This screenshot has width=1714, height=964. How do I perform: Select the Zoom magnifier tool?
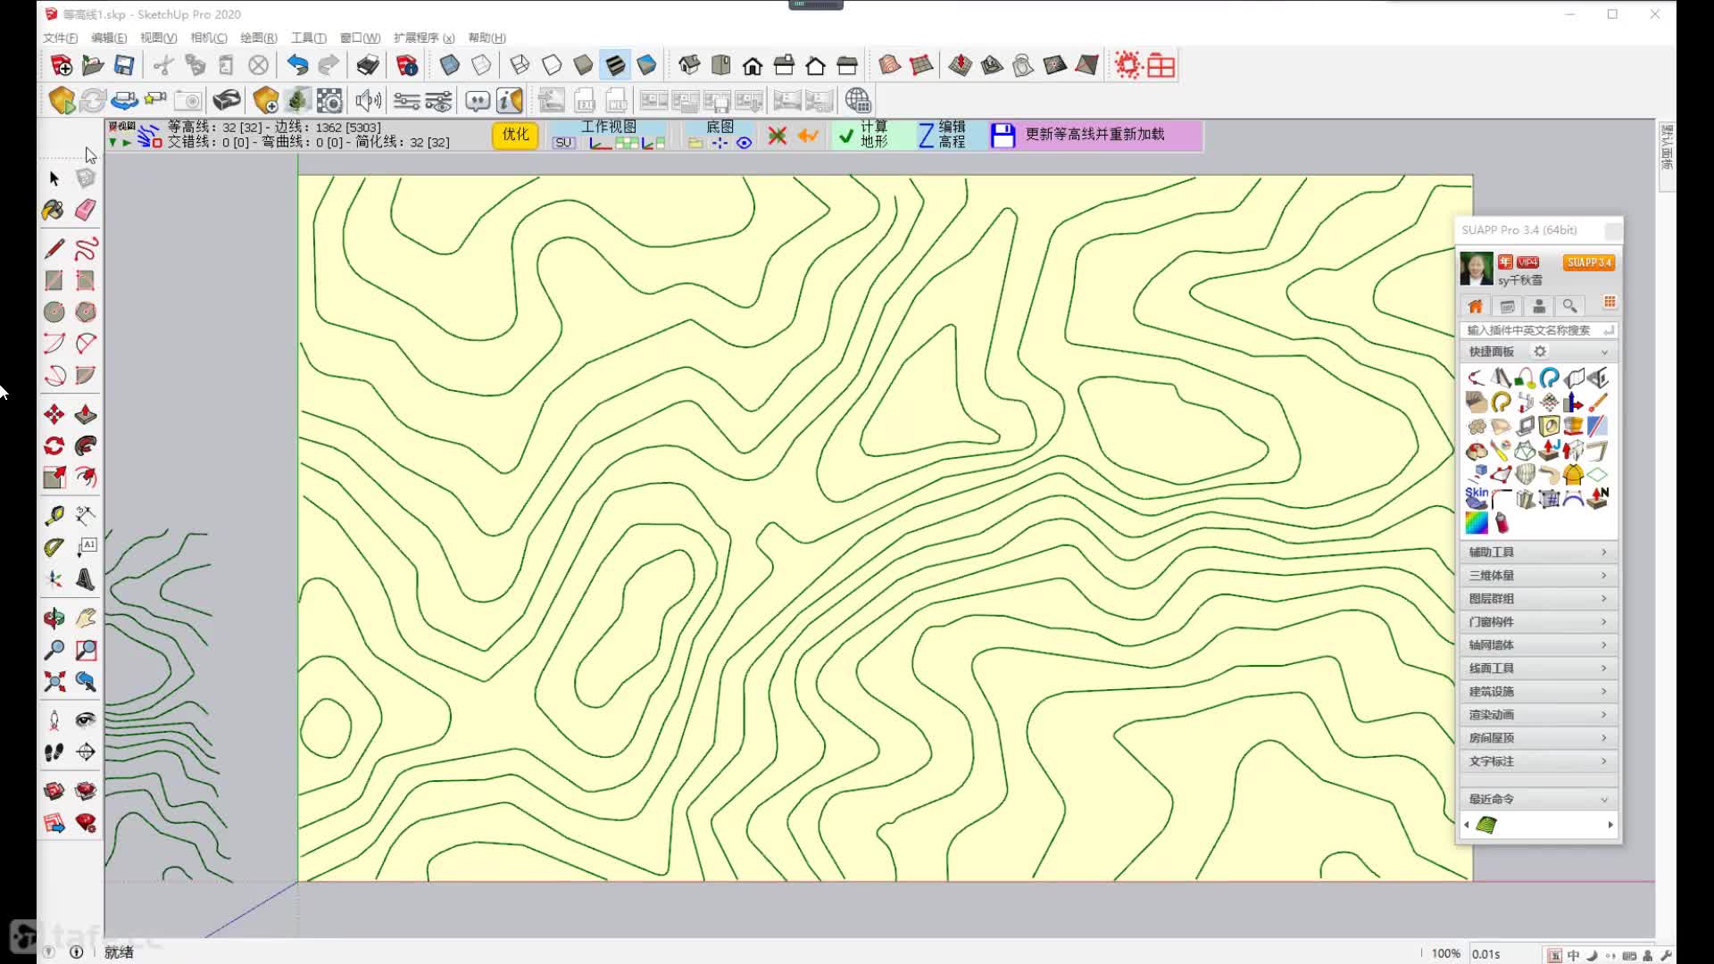pyautogui.click(x=54, y=650)
